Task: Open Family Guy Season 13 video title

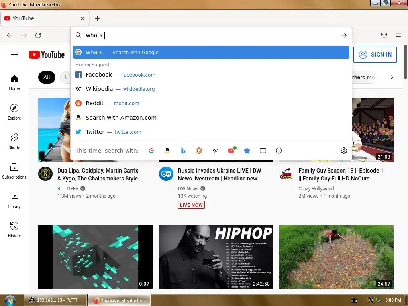Action: click(x=341, y=175)
